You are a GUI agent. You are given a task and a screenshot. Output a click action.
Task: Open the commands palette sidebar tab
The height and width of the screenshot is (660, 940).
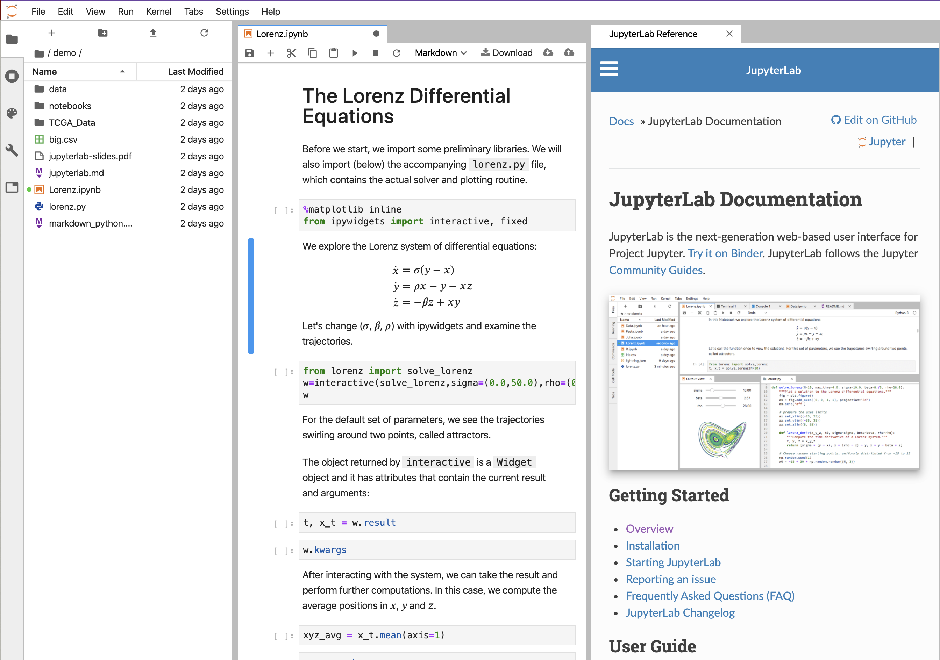pyautogui.click(x=12, y=113)
